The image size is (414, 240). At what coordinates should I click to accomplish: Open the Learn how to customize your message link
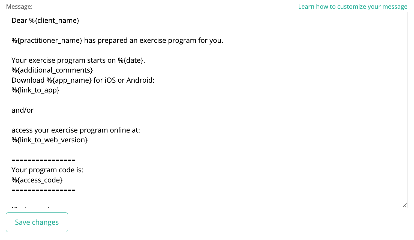coord(353,6)
